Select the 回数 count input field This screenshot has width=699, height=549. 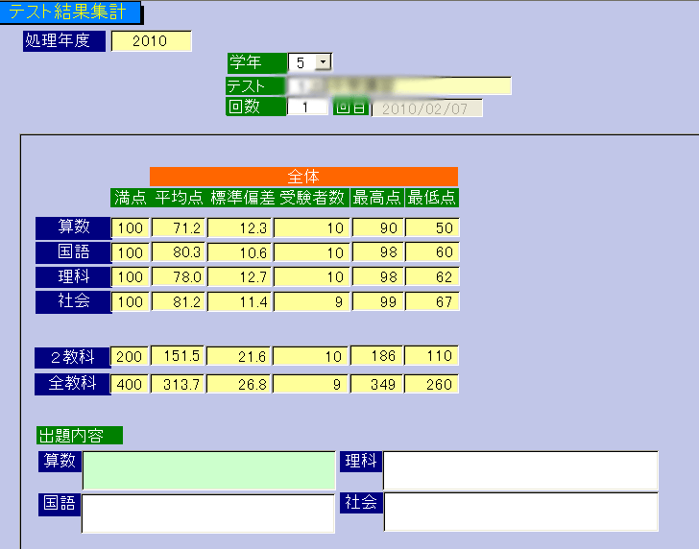pyautogui.click(x=307, y=107)
